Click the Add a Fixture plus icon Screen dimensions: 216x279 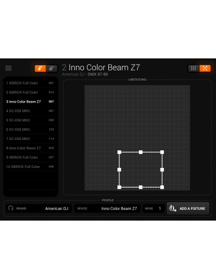coord(172,208)
